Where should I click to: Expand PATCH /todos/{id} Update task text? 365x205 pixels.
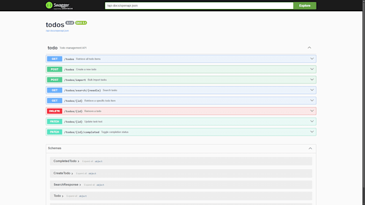coord(181,122)
